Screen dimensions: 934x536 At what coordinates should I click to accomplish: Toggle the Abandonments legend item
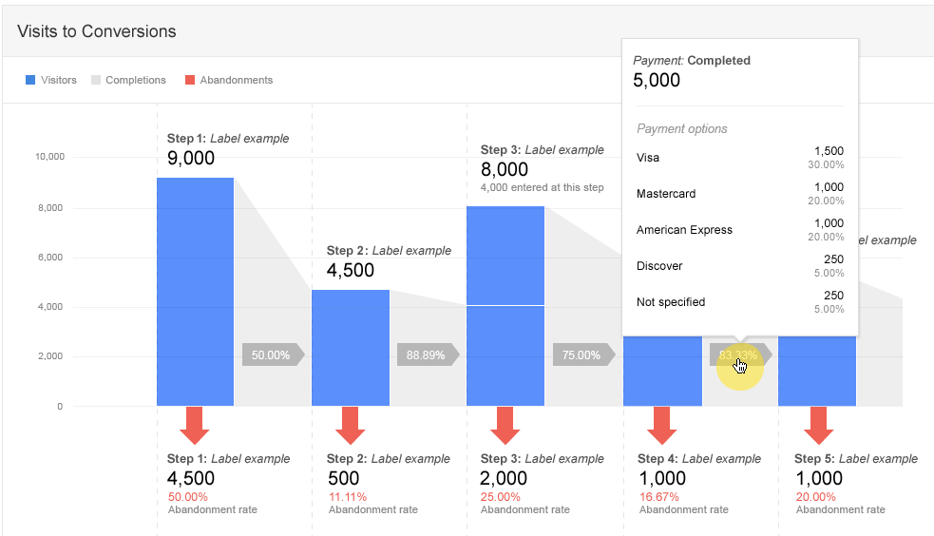point(229,80)
